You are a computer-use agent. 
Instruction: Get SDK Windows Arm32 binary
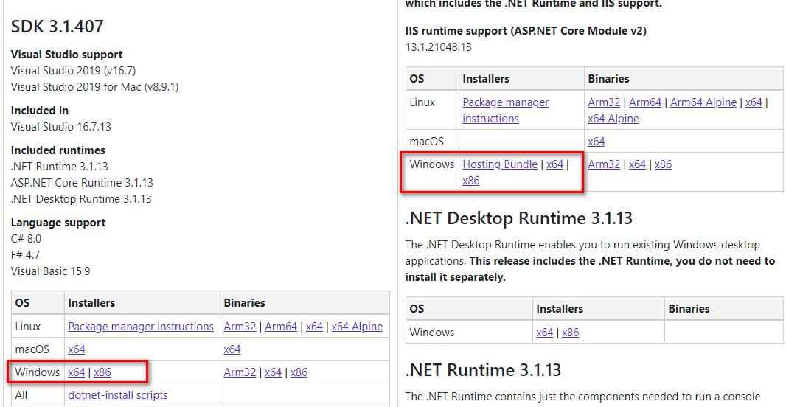(240, 372)
